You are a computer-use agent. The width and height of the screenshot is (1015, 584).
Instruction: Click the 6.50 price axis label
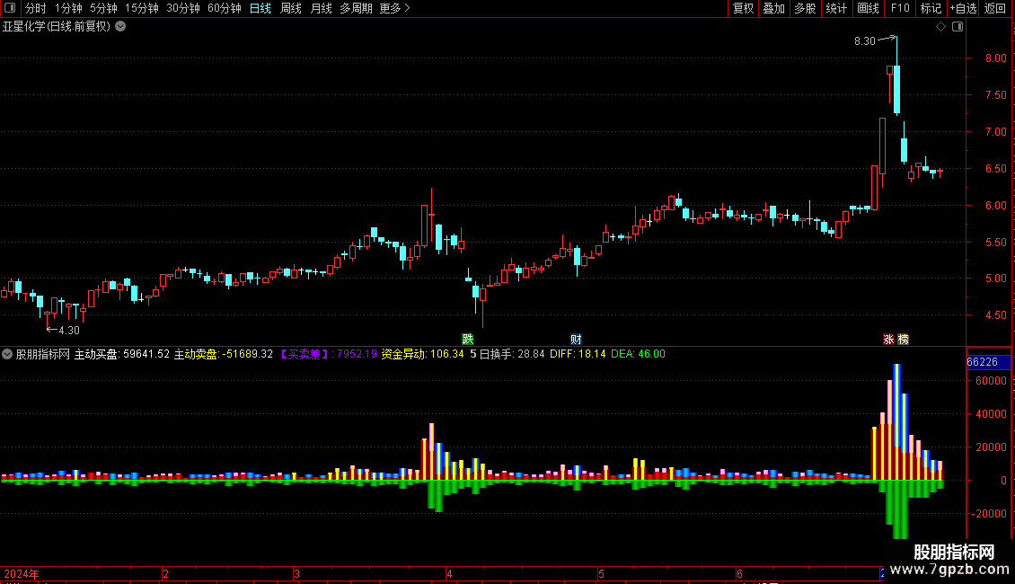[995, 169]
